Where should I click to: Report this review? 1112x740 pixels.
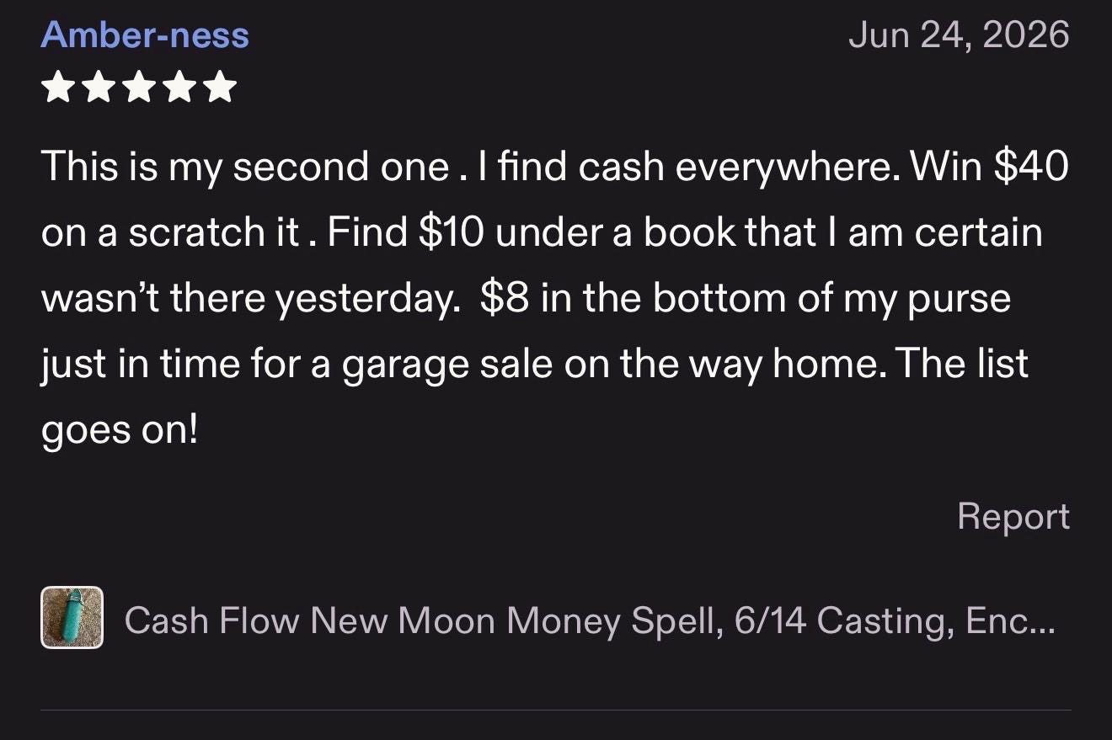click(1013, 516)
